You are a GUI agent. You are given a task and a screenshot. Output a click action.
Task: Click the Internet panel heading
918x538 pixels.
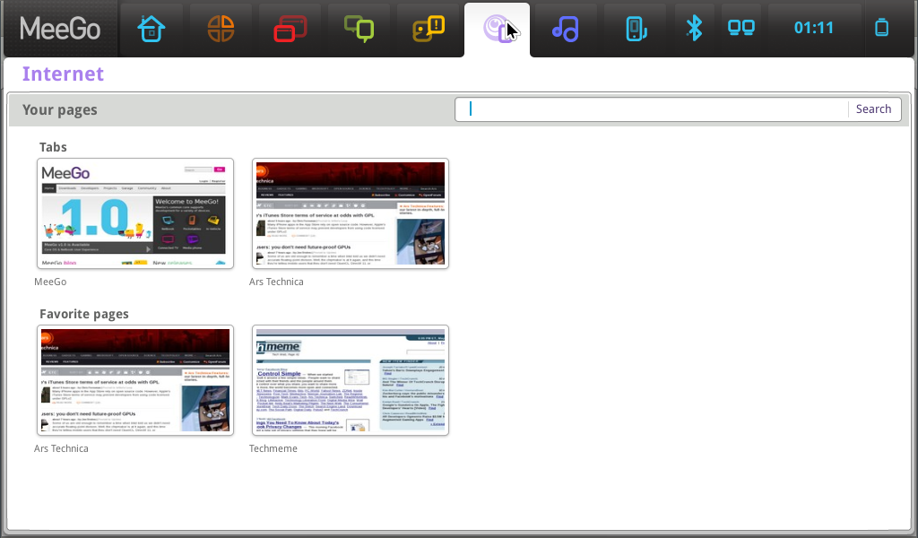pos(64,74)
